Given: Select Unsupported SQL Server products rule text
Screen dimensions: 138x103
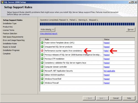Looking at the screenshot, I should click(x=59, y=47).
